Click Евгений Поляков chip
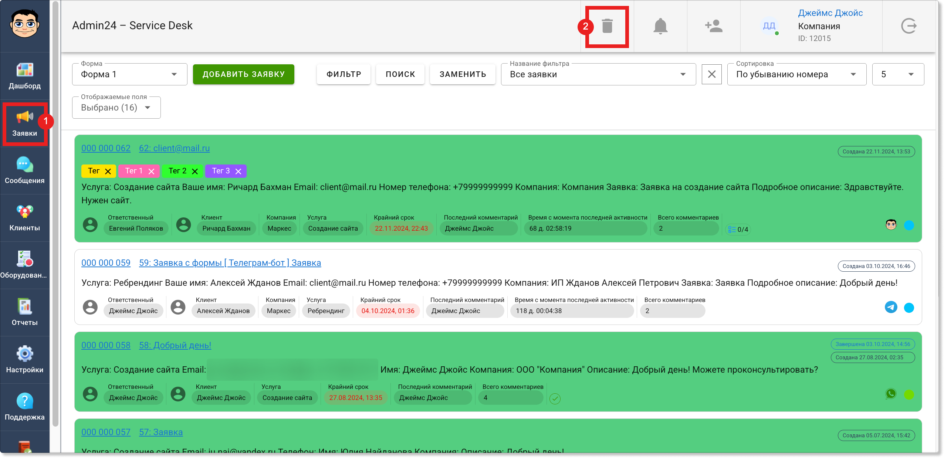 click(136, 228)
